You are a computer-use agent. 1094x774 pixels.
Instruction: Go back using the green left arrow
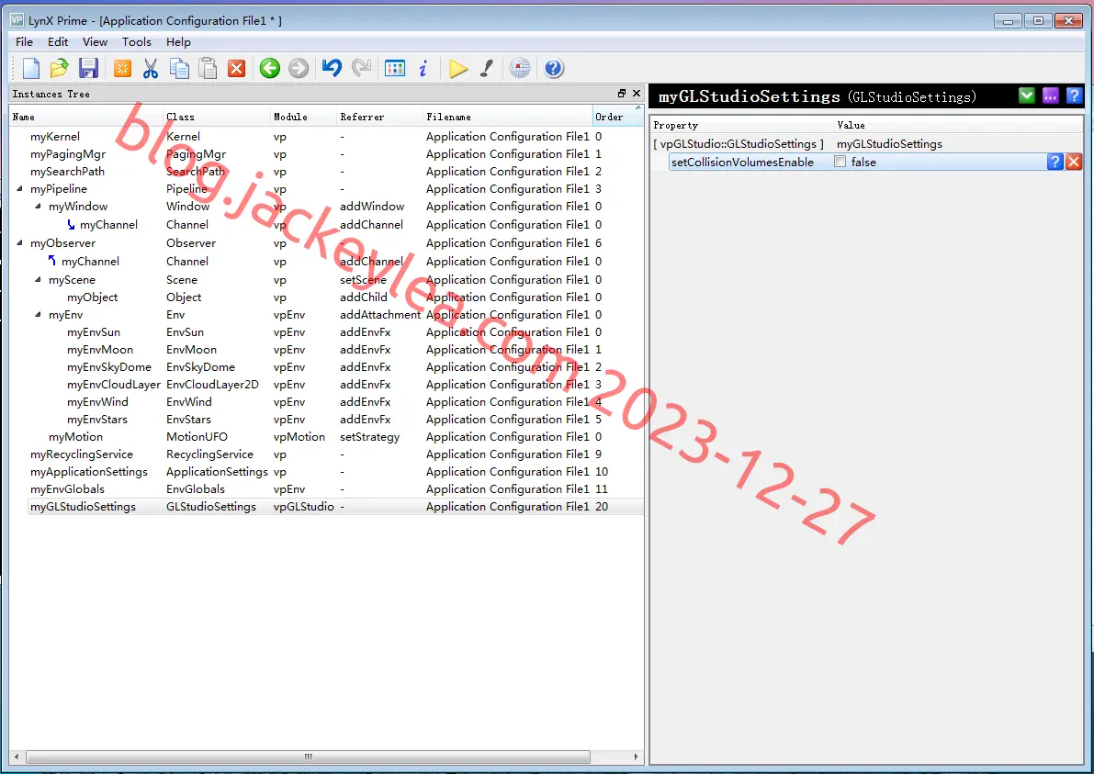point(270,68)
